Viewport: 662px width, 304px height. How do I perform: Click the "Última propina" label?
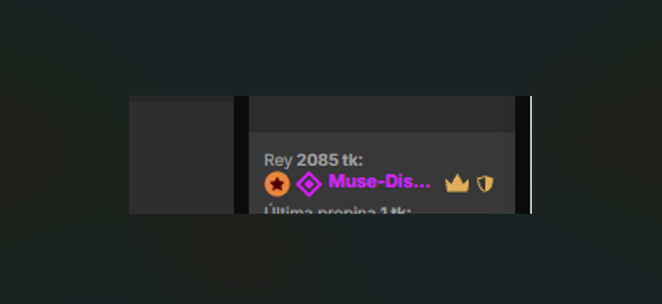coord(320,210)
